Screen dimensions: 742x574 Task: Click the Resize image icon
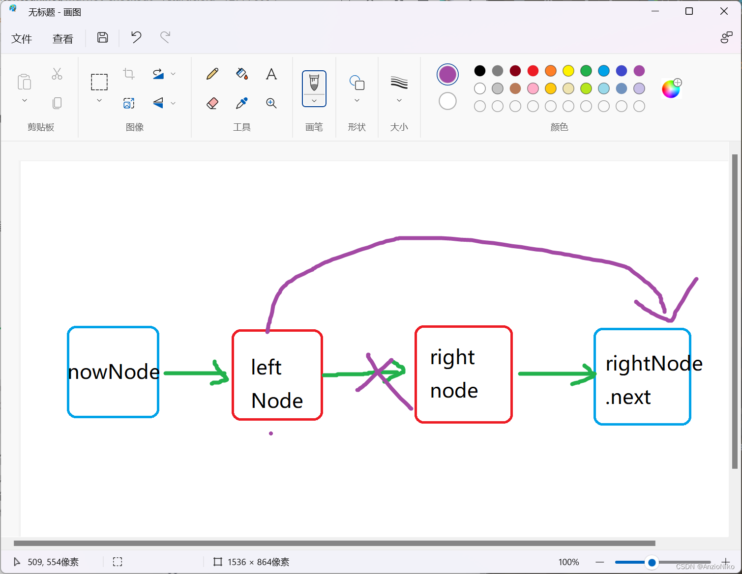point(129,103)
